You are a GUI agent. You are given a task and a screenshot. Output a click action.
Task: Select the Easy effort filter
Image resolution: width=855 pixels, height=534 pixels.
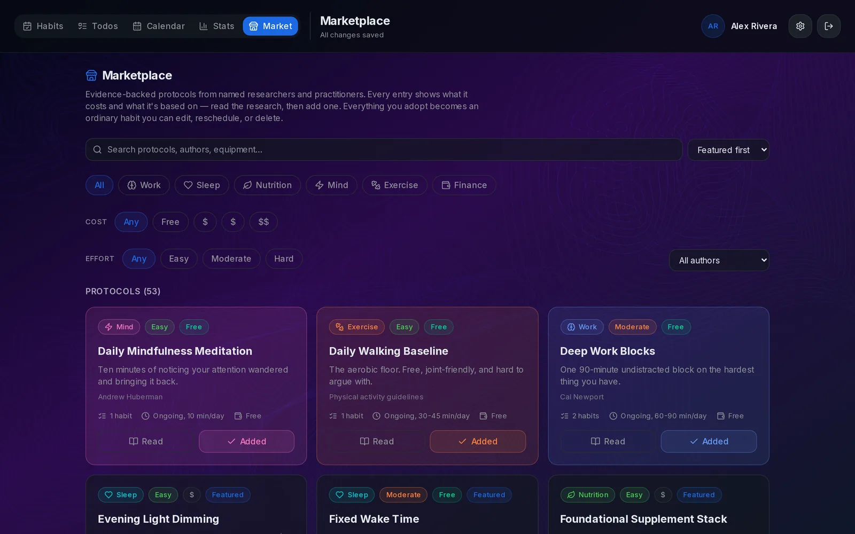coord(178,259)
